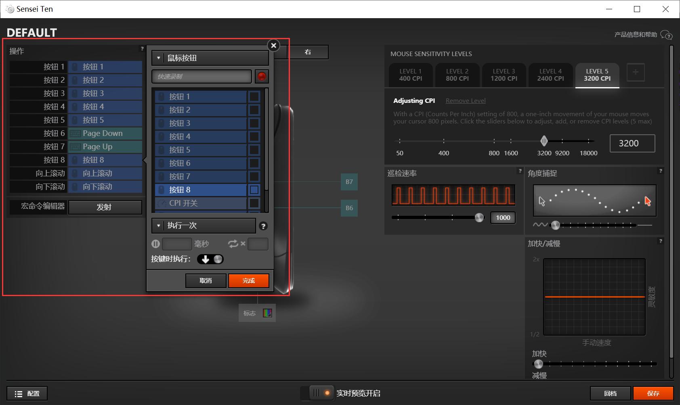Viewport: 680px width, 405px height.
Task: Click the help icon beside 执行一次
Action: tap(263, 226)
